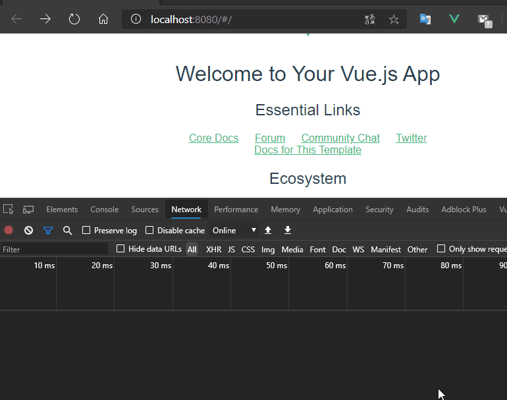Toggle device toolbar emulation icon
Viewport: 507px width, 400px height.
28,210
